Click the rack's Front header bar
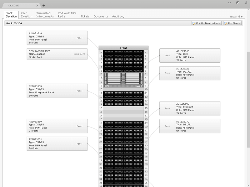This screenshot has width=250, height=187. [123, 48]
